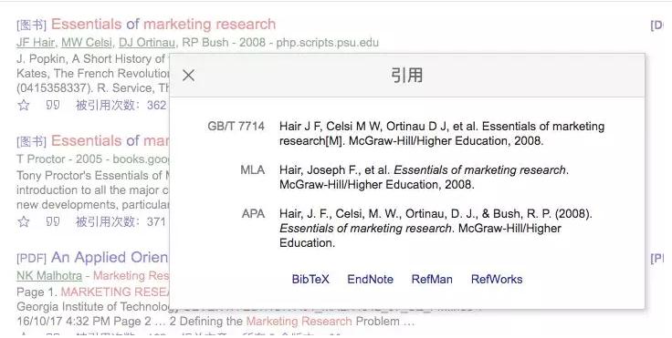Open author DJ Ortinau profile
Screen dimensions: 672x338
pyautogui.click(x=147, y=43)
